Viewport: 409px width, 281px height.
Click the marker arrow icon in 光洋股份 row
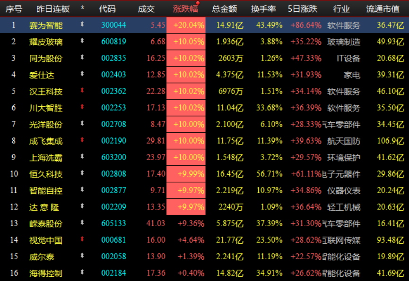pos(82,123)
